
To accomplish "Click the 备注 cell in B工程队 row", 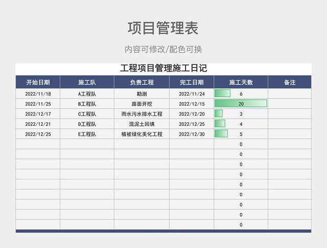I will click(290, 104).
